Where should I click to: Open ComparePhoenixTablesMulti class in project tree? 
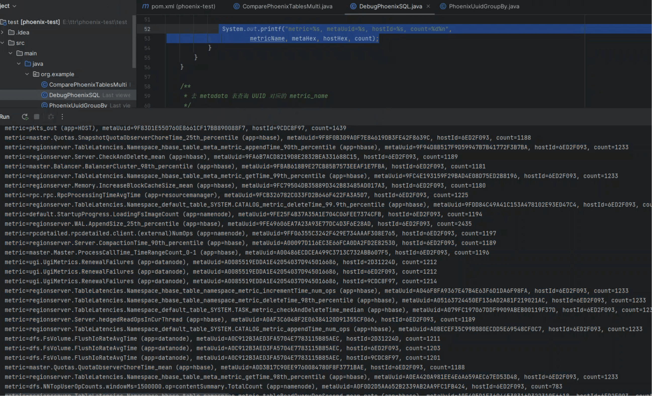[88, 85]
